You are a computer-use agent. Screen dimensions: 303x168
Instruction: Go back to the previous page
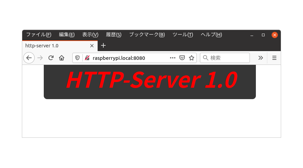click(29, 58)
